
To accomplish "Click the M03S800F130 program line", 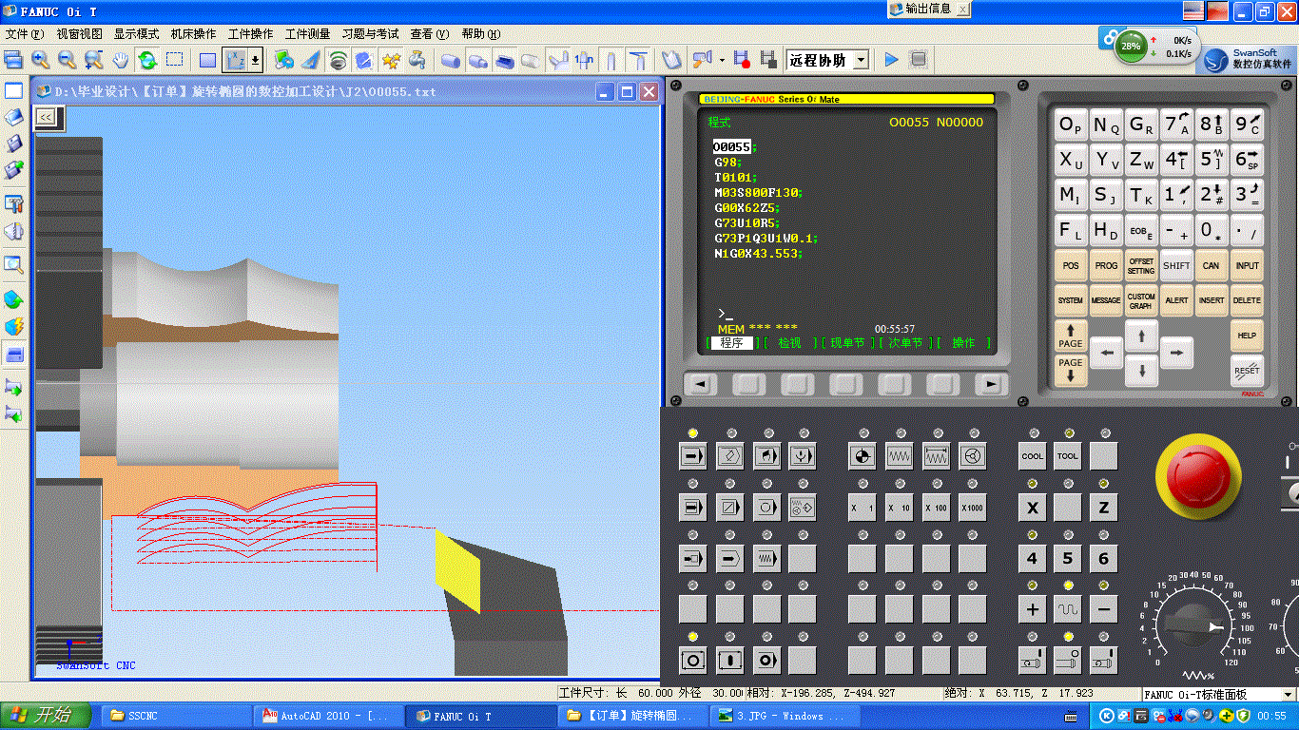I will 758,193.
